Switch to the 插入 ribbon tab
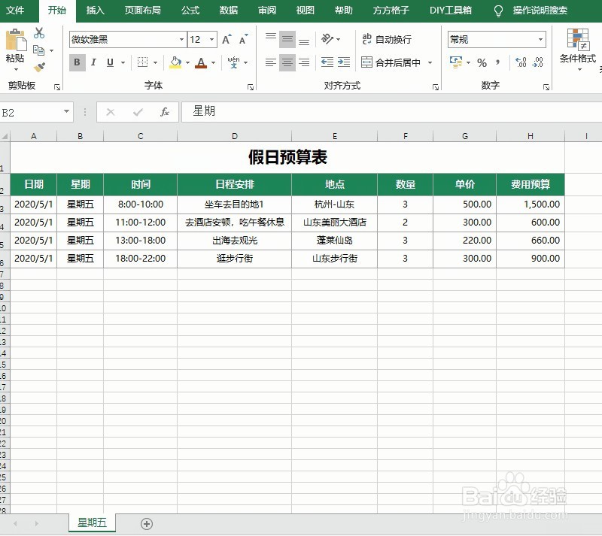 (95, 11)
